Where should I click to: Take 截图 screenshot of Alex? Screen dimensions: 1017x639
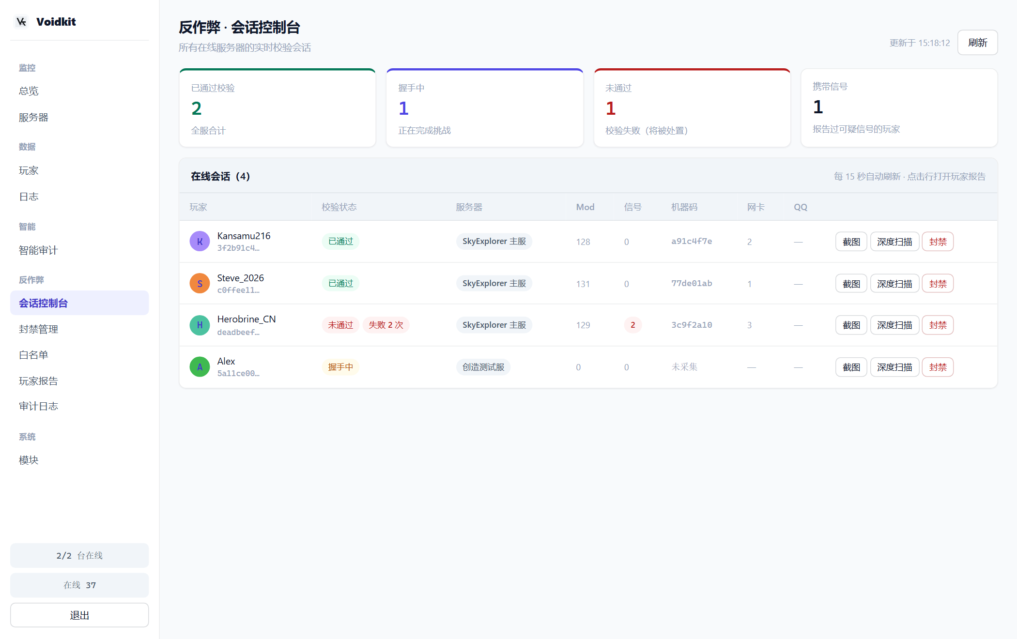click(x=851, y=367)
